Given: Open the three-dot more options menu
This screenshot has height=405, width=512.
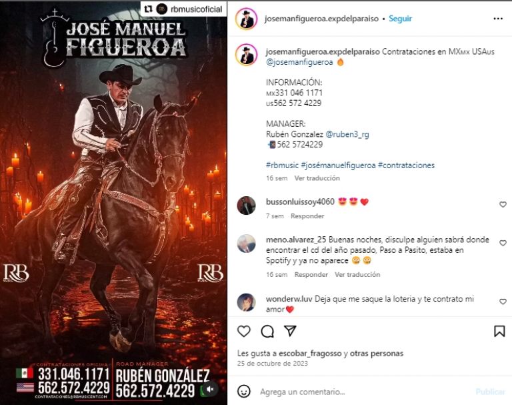Looking at the screenshot, I should pyautogui.click(x=498, y=19).
